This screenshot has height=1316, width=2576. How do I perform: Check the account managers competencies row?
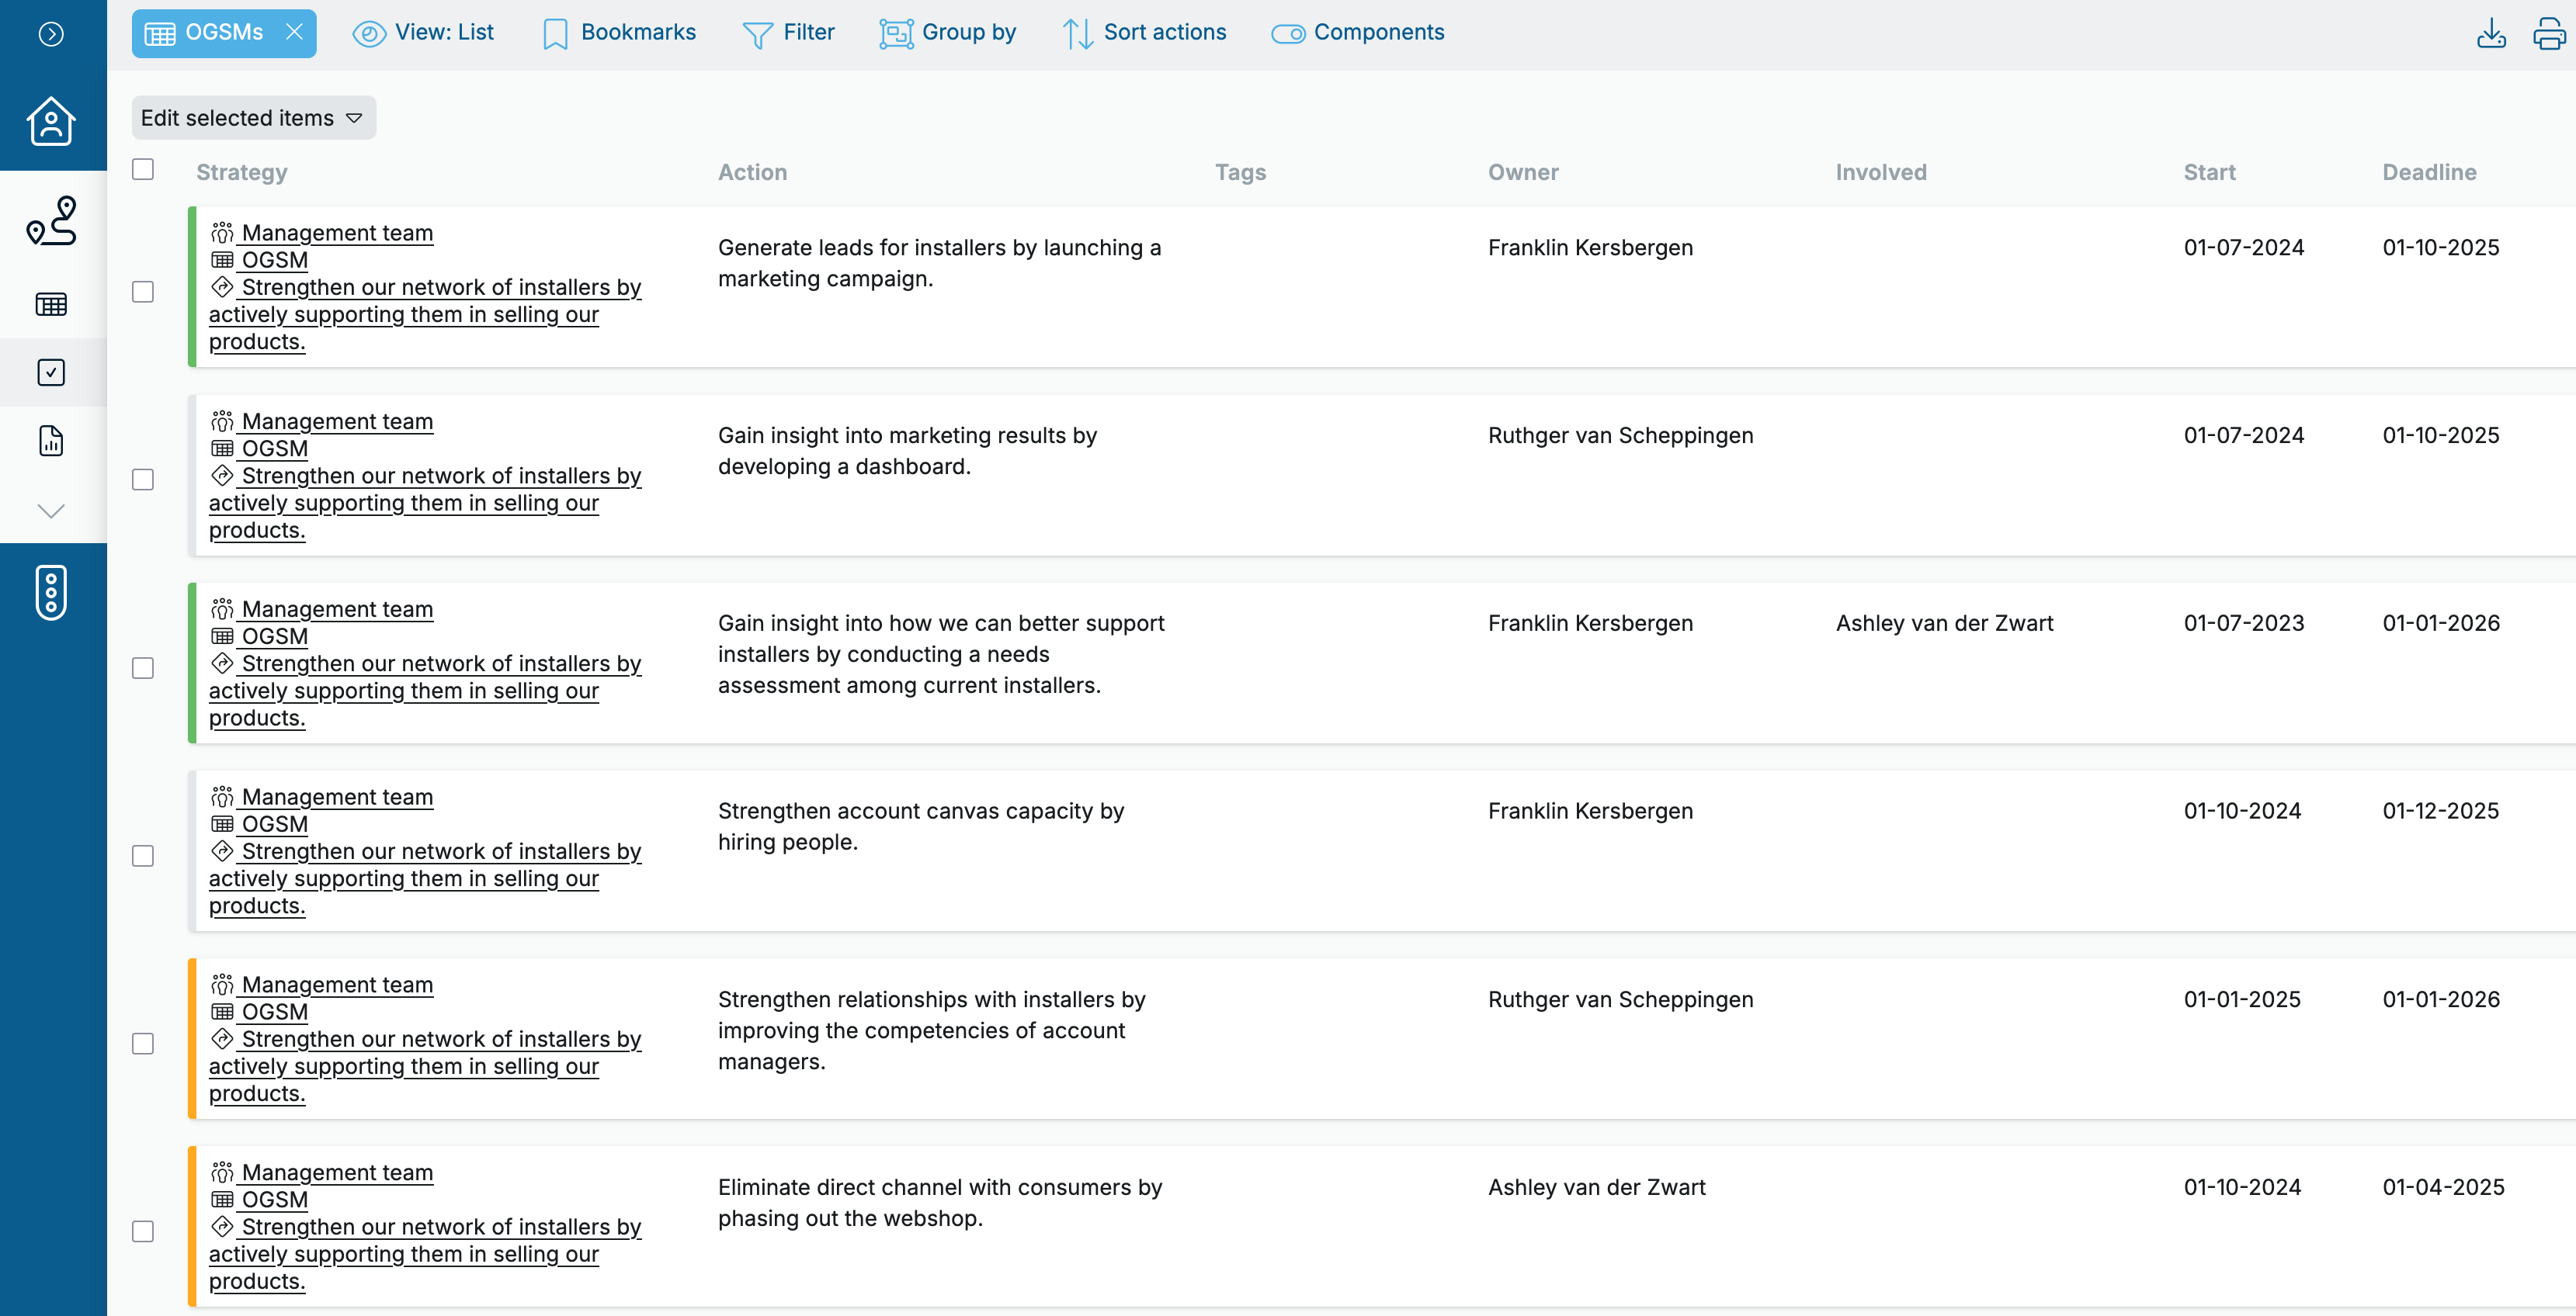click(143, 1043)
